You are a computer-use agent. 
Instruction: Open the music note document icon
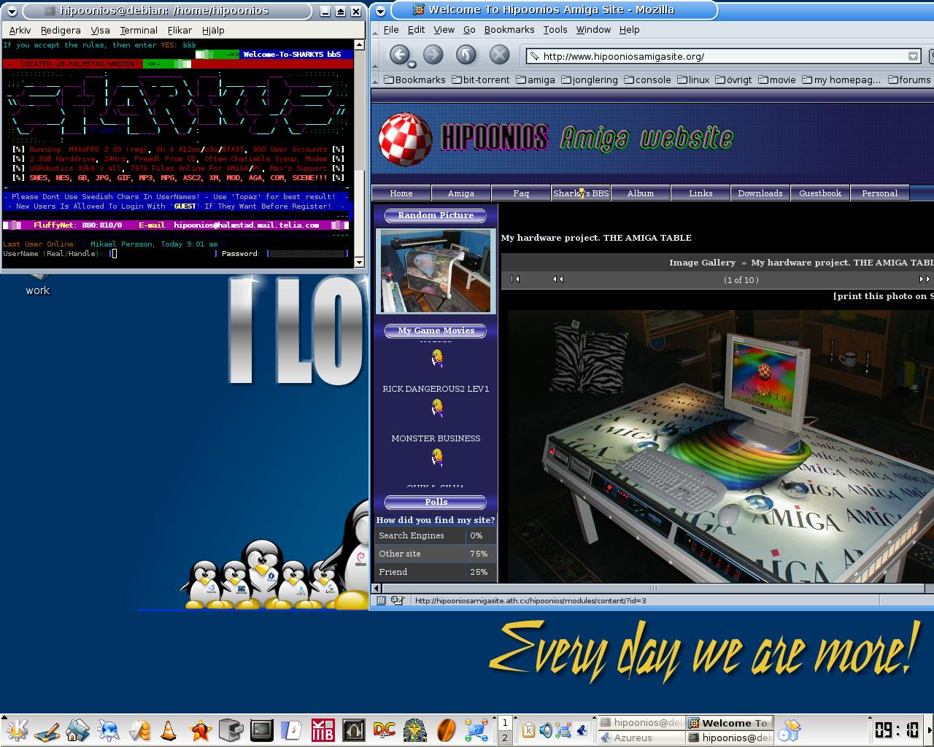coord(292,729)
